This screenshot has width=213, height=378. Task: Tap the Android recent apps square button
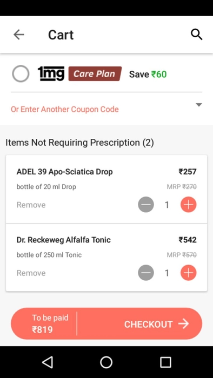165,362
